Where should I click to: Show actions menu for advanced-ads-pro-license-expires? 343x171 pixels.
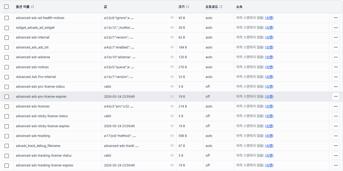pyautogui.click(x=336, y=96)
